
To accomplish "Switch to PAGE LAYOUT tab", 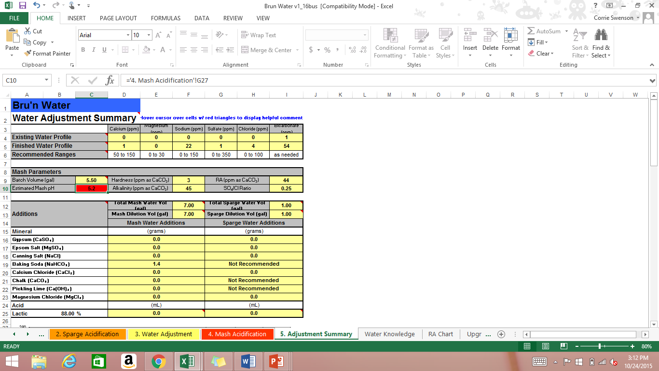I will [118, 18].
